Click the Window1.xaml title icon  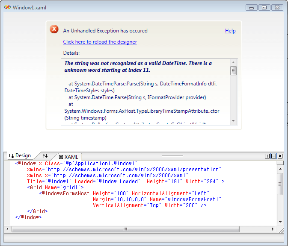click(7, 7)
